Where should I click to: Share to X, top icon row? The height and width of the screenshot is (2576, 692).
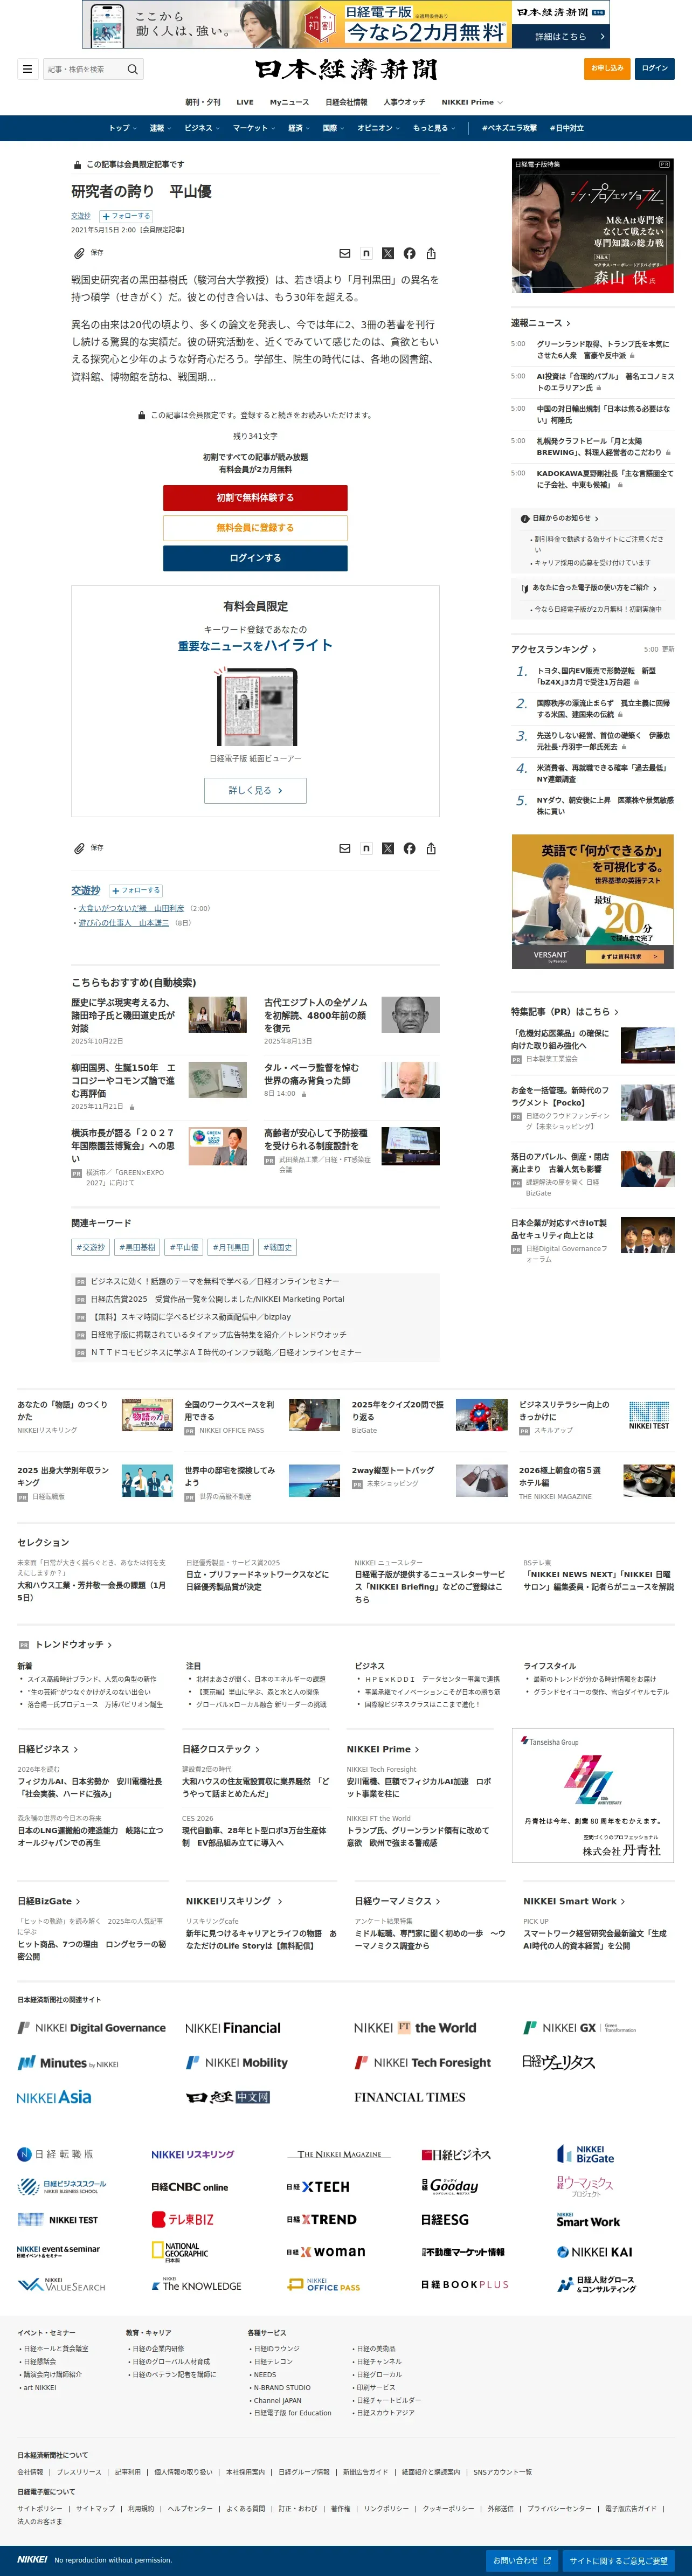pyautogui.click(x=388, y=254)
